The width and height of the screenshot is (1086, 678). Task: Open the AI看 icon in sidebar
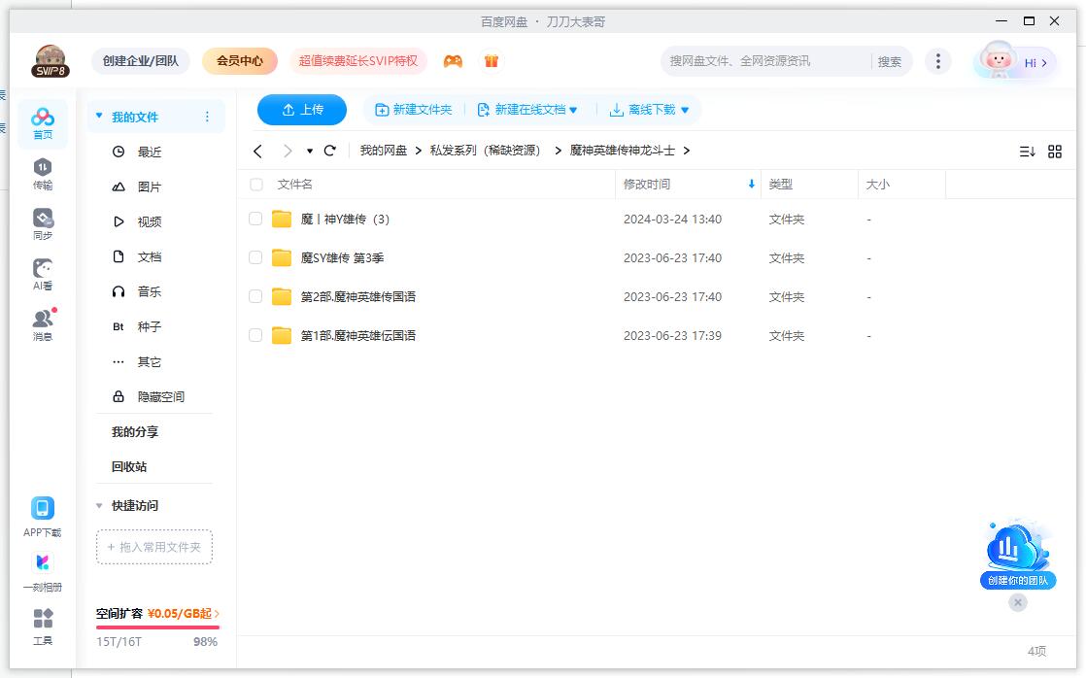[x=42, y=275]
